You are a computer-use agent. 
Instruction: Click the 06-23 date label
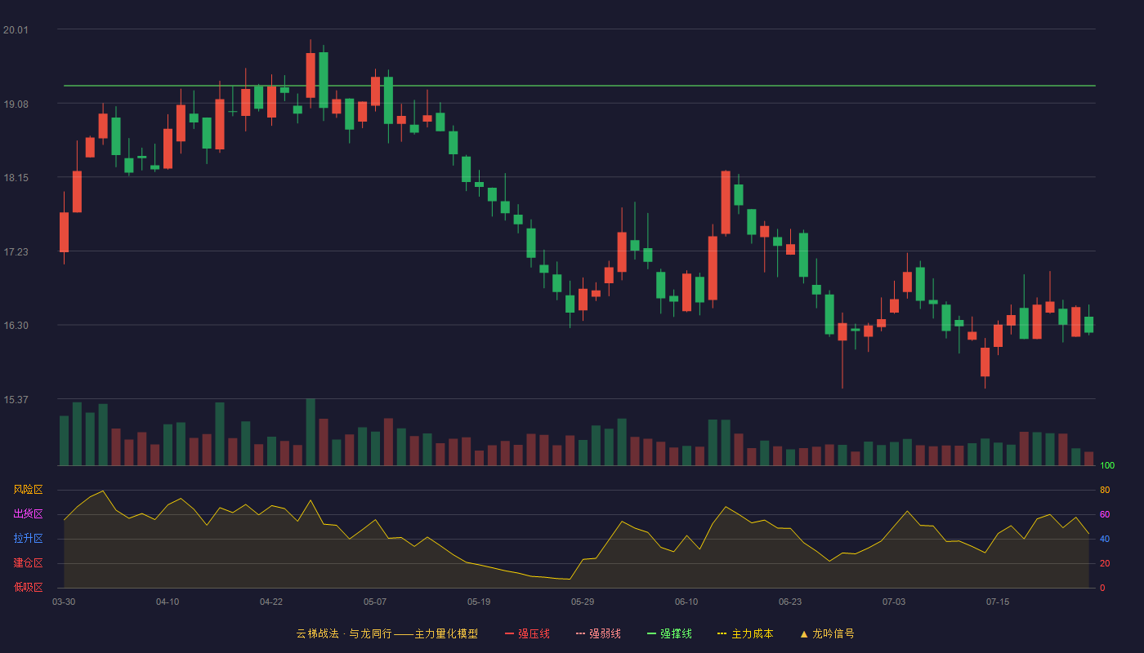[790, 602]
